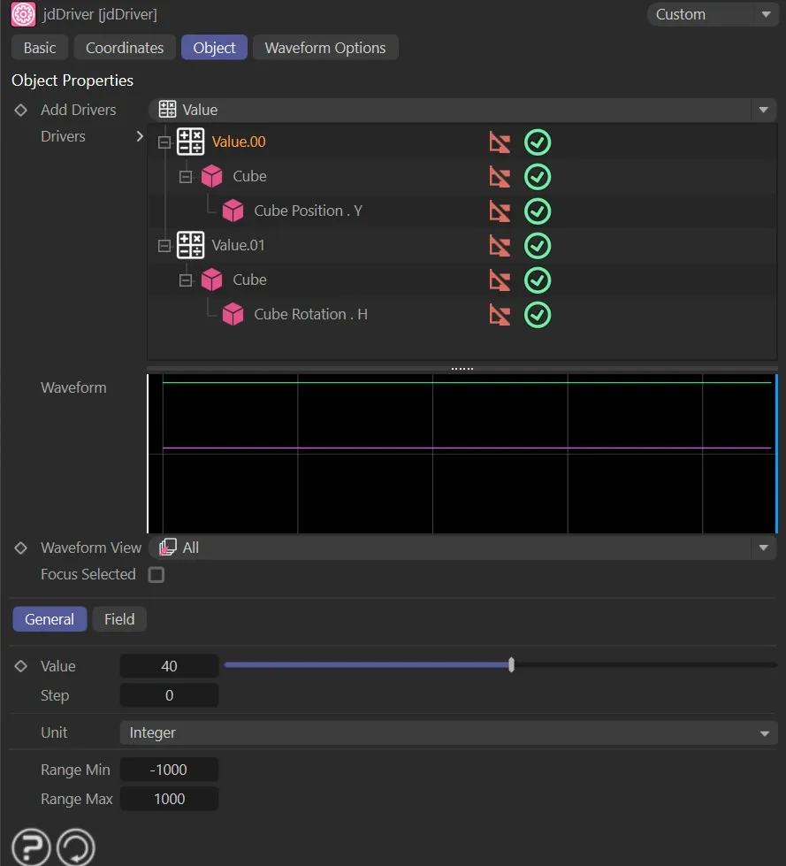
Task: Collapse the Value.00 tree branch
Action: point(164,142)
